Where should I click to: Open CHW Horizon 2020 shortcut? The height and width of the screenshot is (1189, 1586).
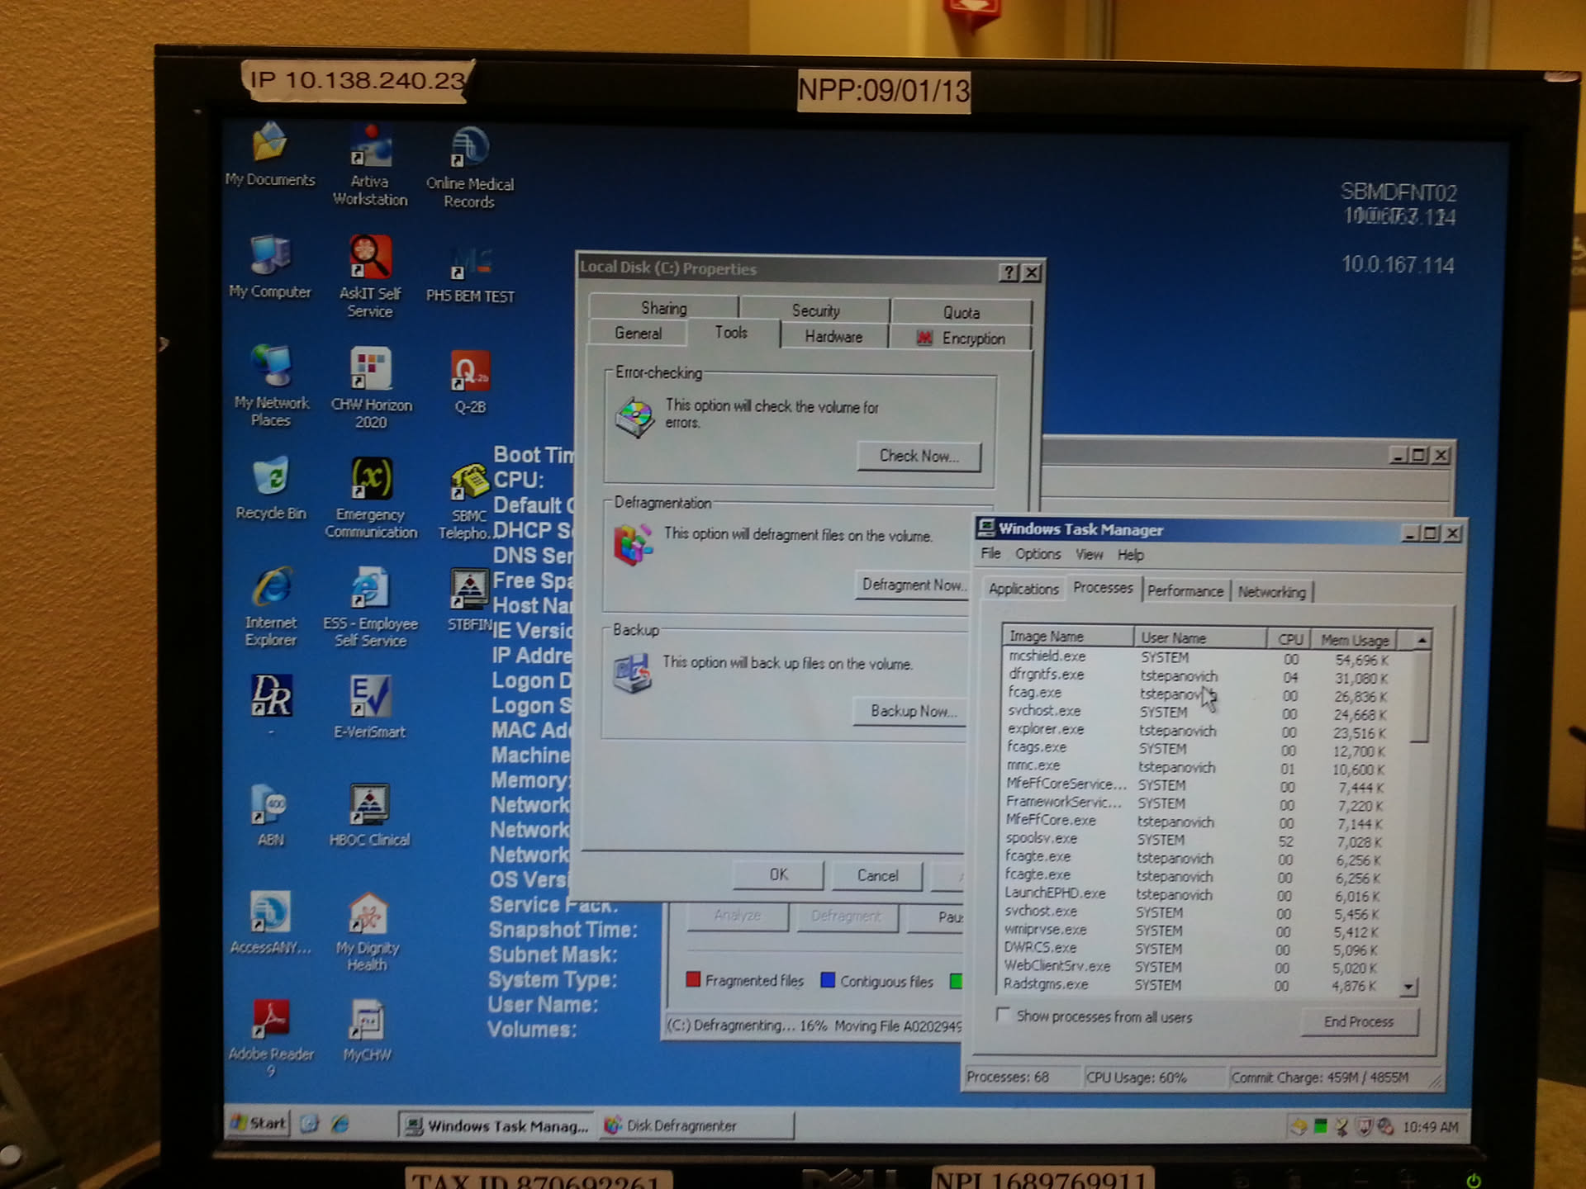(371, 369)
